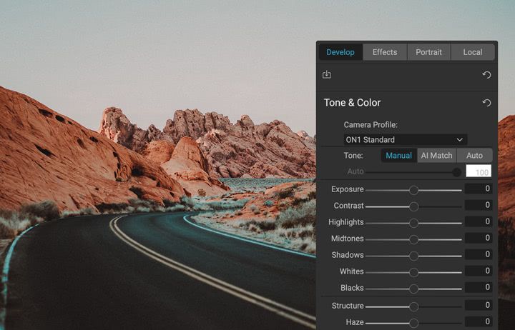The width and height of the screenshot is (515, 330).
Task: Open the Local tab
Action: point(473,52)
